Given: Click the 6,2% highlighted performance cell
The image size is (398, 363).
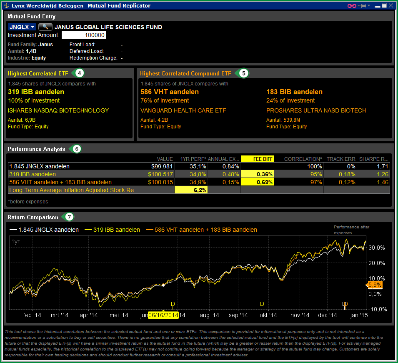Looking at the screenshot, I should [191, 190].
